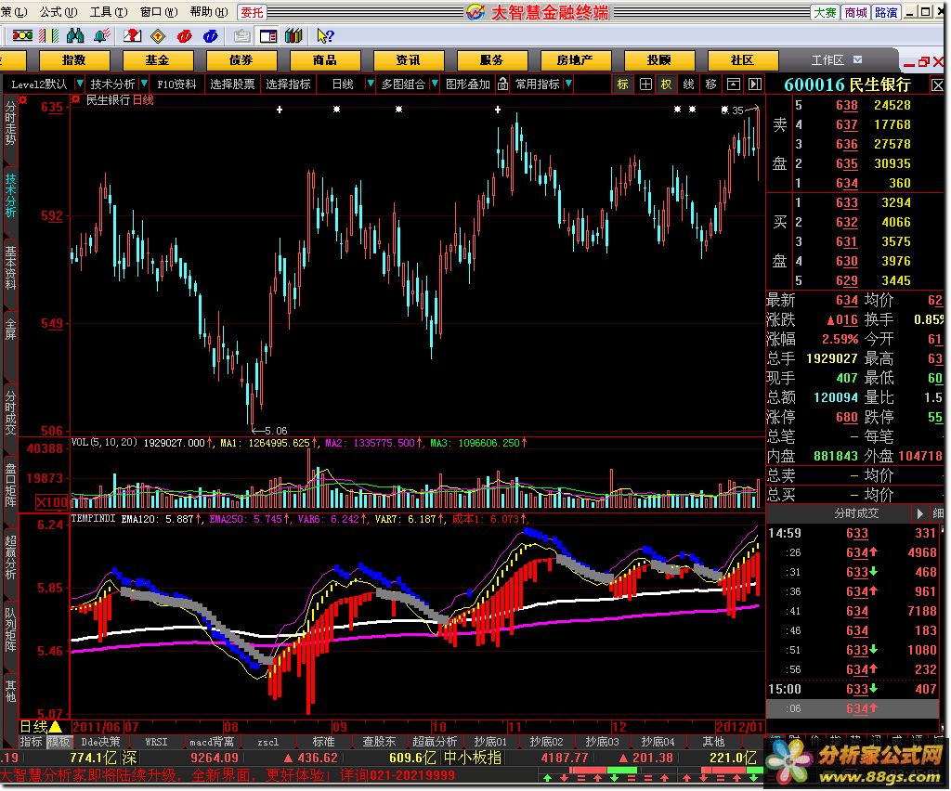Click the collapse-panel window icon
The width and height of the screenshot is (951, 791).
coord(734,84)
